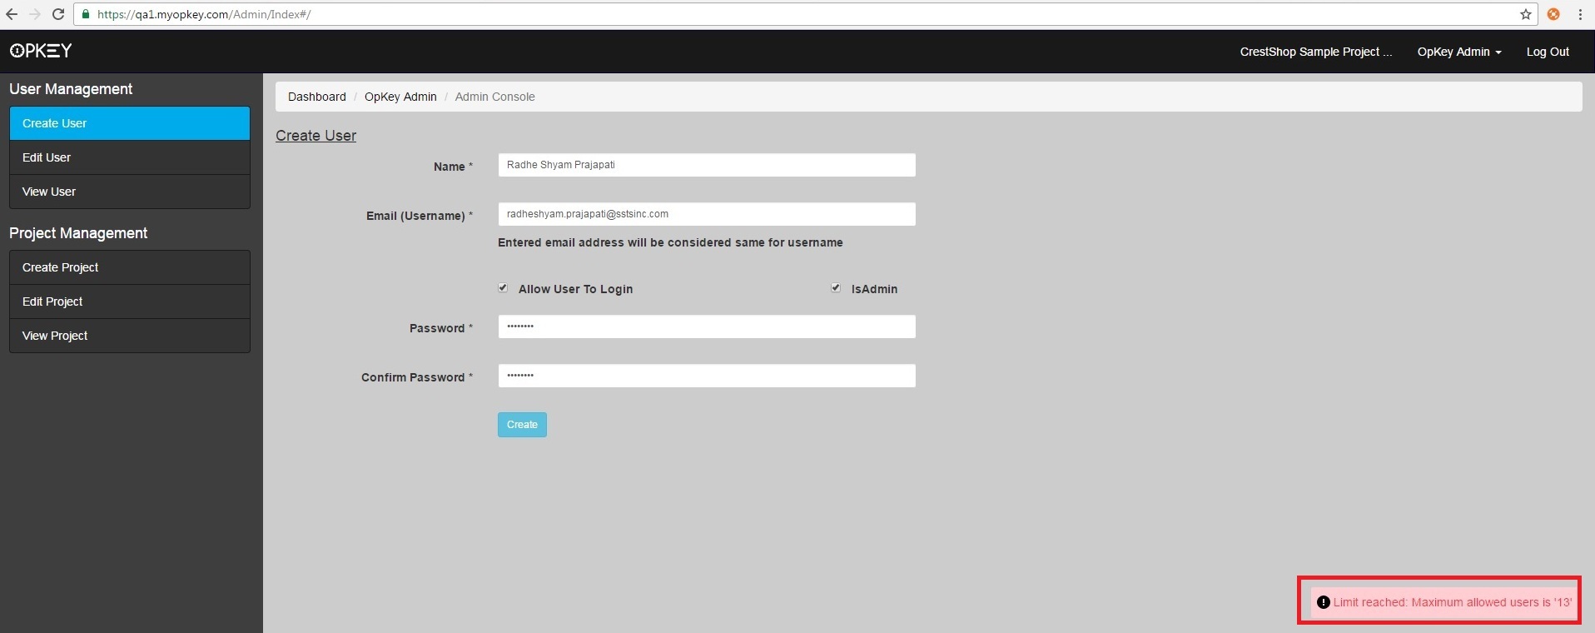This screenshot has height=633, width=1595.
Task: Click OpKey Admin in the breadcrumb
Action: click(400, 97)
